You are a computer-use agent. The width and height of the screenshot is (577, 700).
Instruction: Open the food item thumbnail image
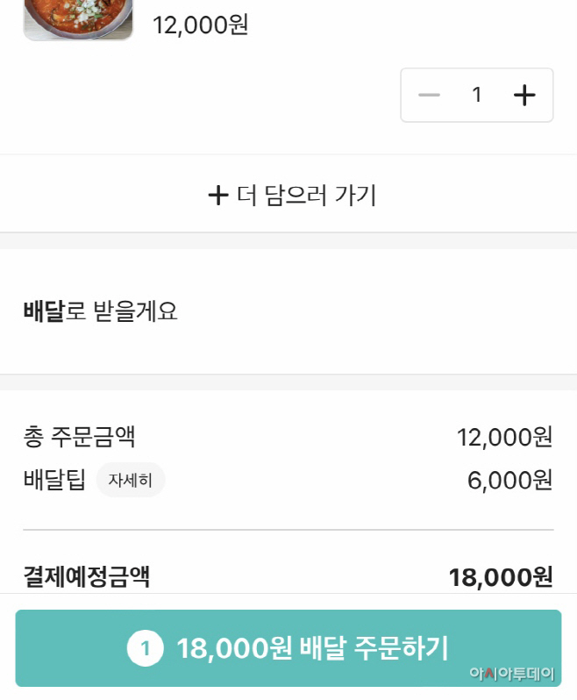point(78,19)
